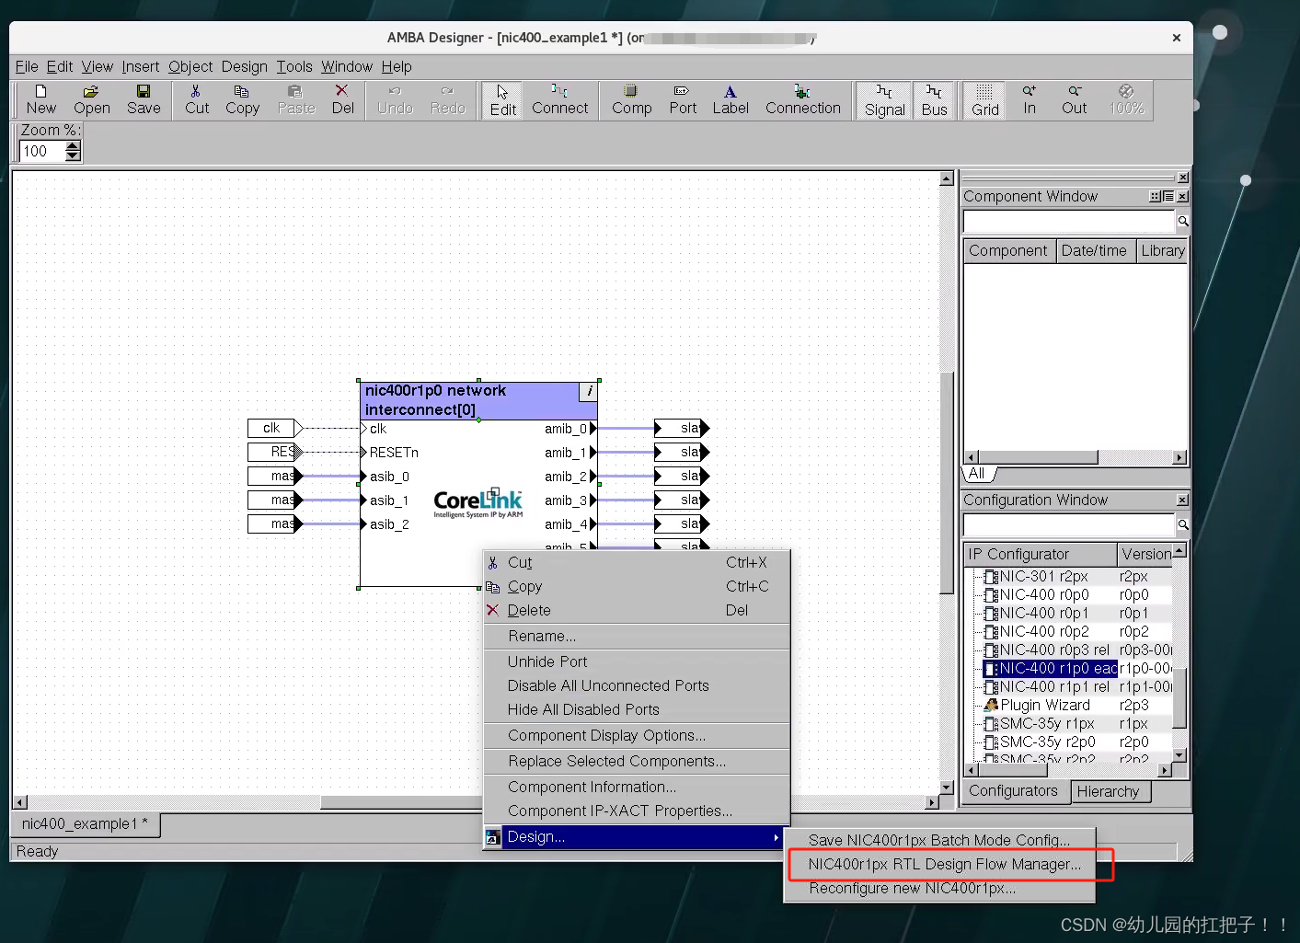Select the Connection tool
Screen dimensions: 1300x943
coord(802,98)
